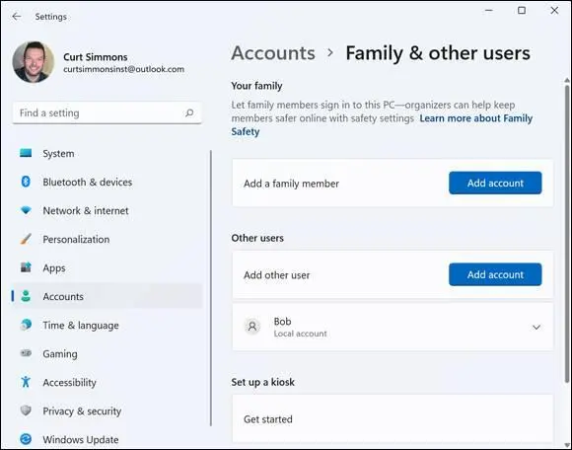
Task: Click the System monitor icon
Action: point(26,153)
